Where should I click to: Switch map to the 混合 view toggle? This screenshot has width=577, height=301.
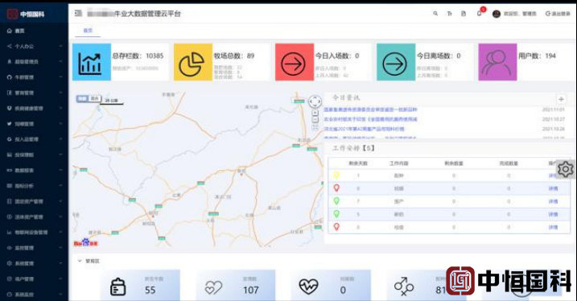click(x=95, y=99)
